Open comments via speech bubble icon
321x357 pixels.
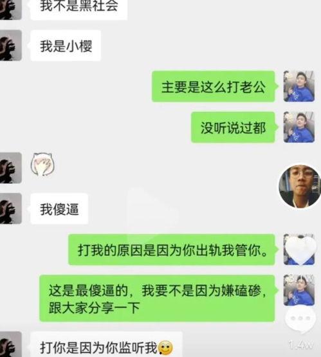300,319
